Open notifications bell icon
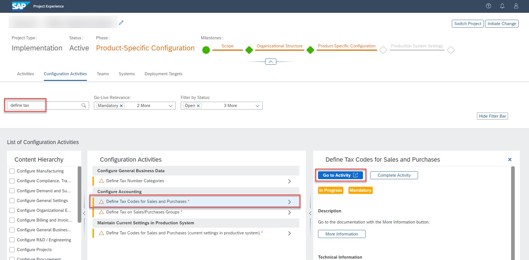The height and width of the screenshot is (260, 529). point(502,6)
